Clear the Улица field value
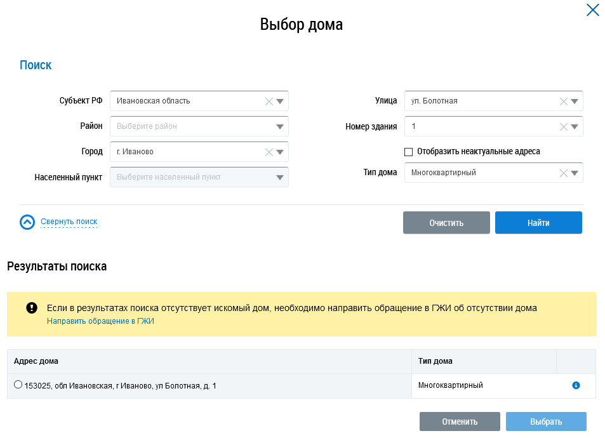The image size is (605, 438). (x=563, y=101)
